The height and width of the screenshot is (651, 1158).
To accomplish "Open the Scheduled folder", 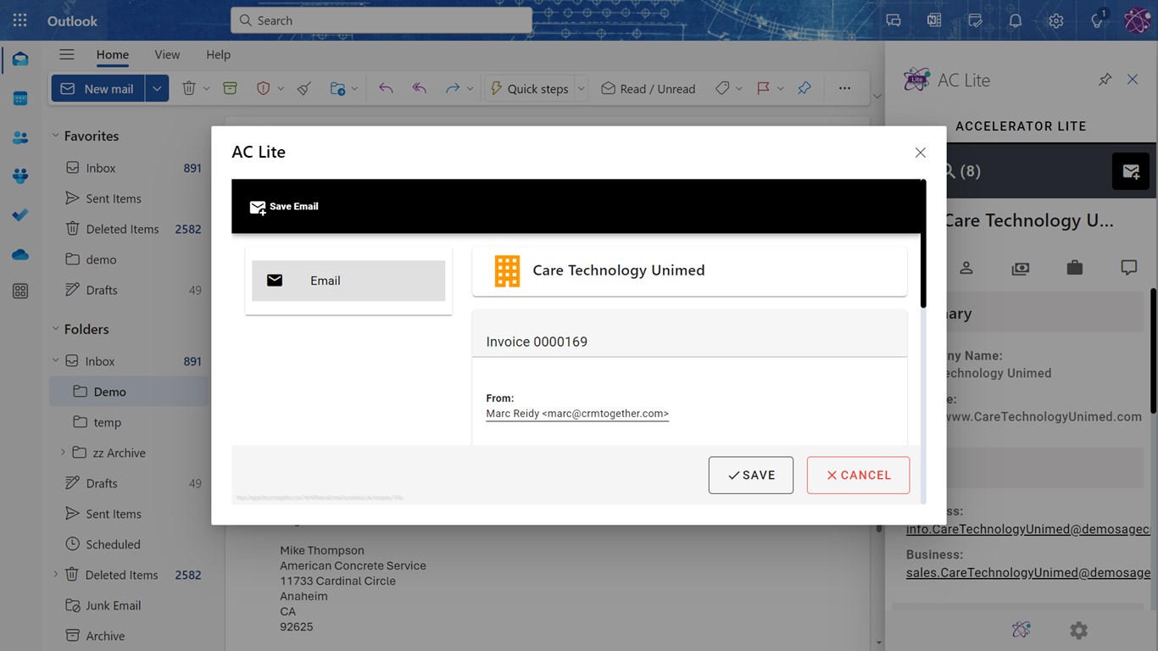I will coord(128,544).
